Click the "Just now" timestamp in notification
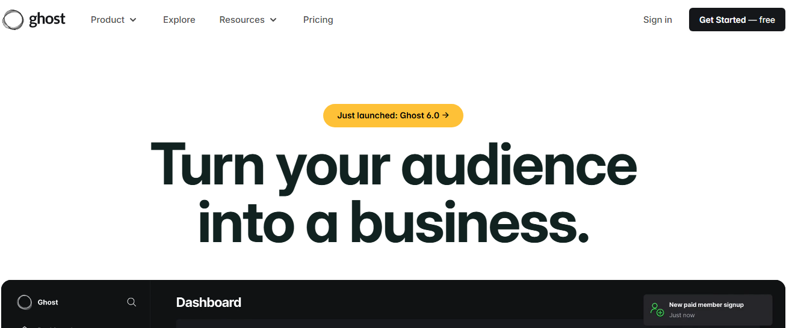The image size is (792, 328). [682, 315]
